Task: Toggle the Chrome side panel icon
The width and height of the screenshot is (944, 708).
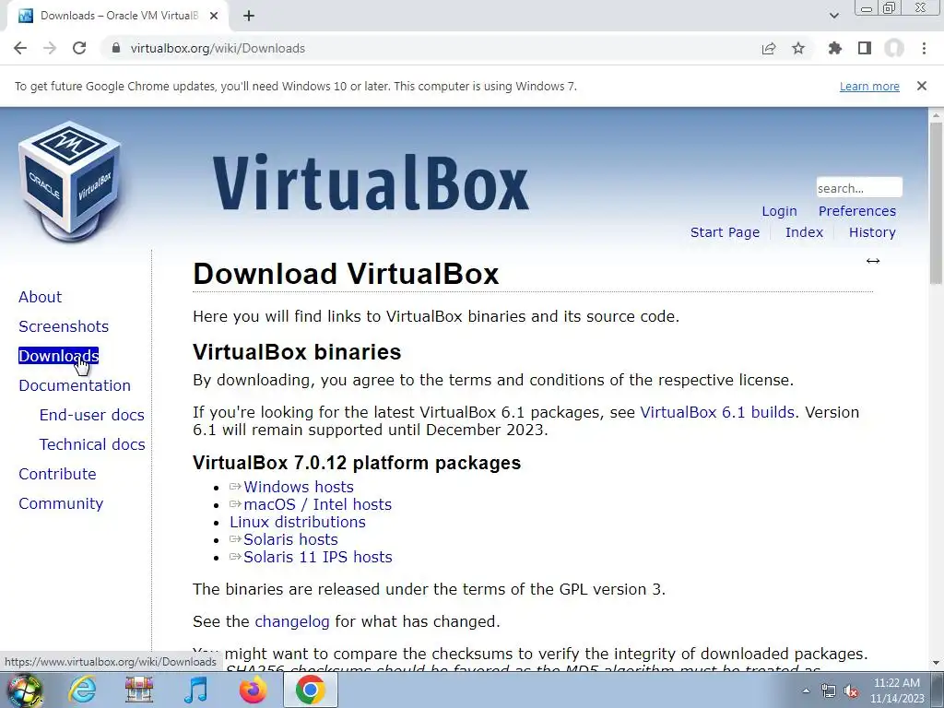Action: (x=865, y=48)
